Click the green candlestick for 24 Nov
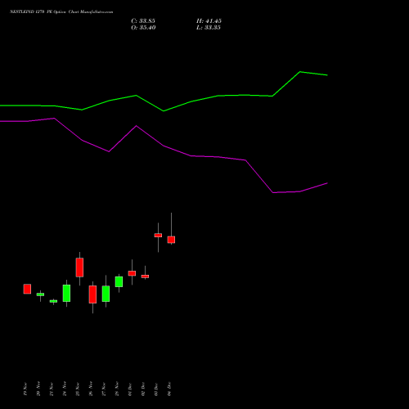The image size is (409, 409). click(x=66, y=293)
